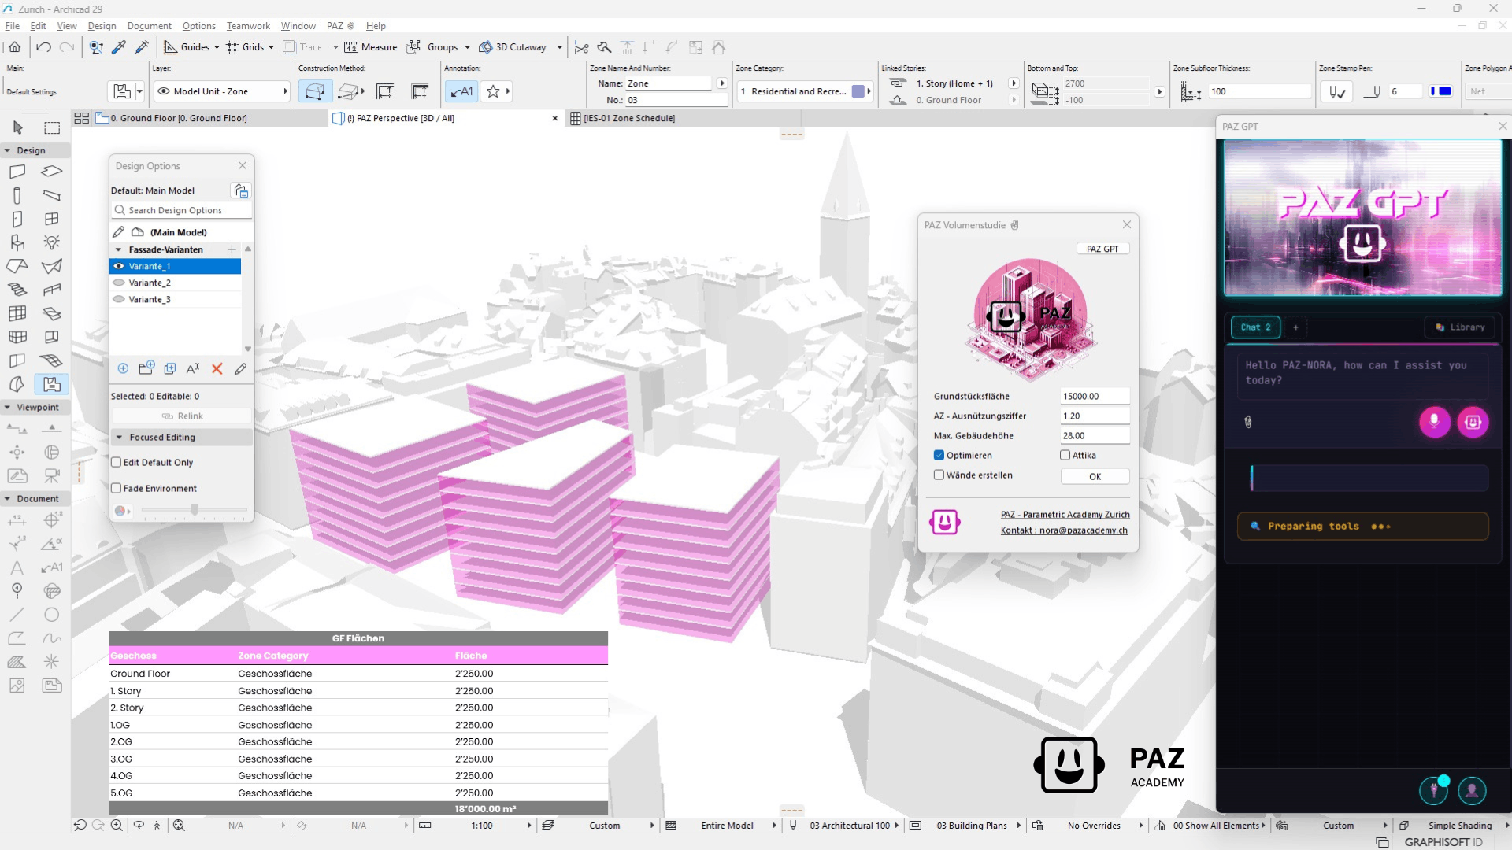Hide Variante_1 using its eye icon
The height and width of the screenshot is (850, 1512).
(x=119, y=266)
